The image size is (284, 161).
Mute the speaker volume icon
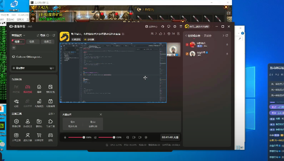click(x=95, y=137)
